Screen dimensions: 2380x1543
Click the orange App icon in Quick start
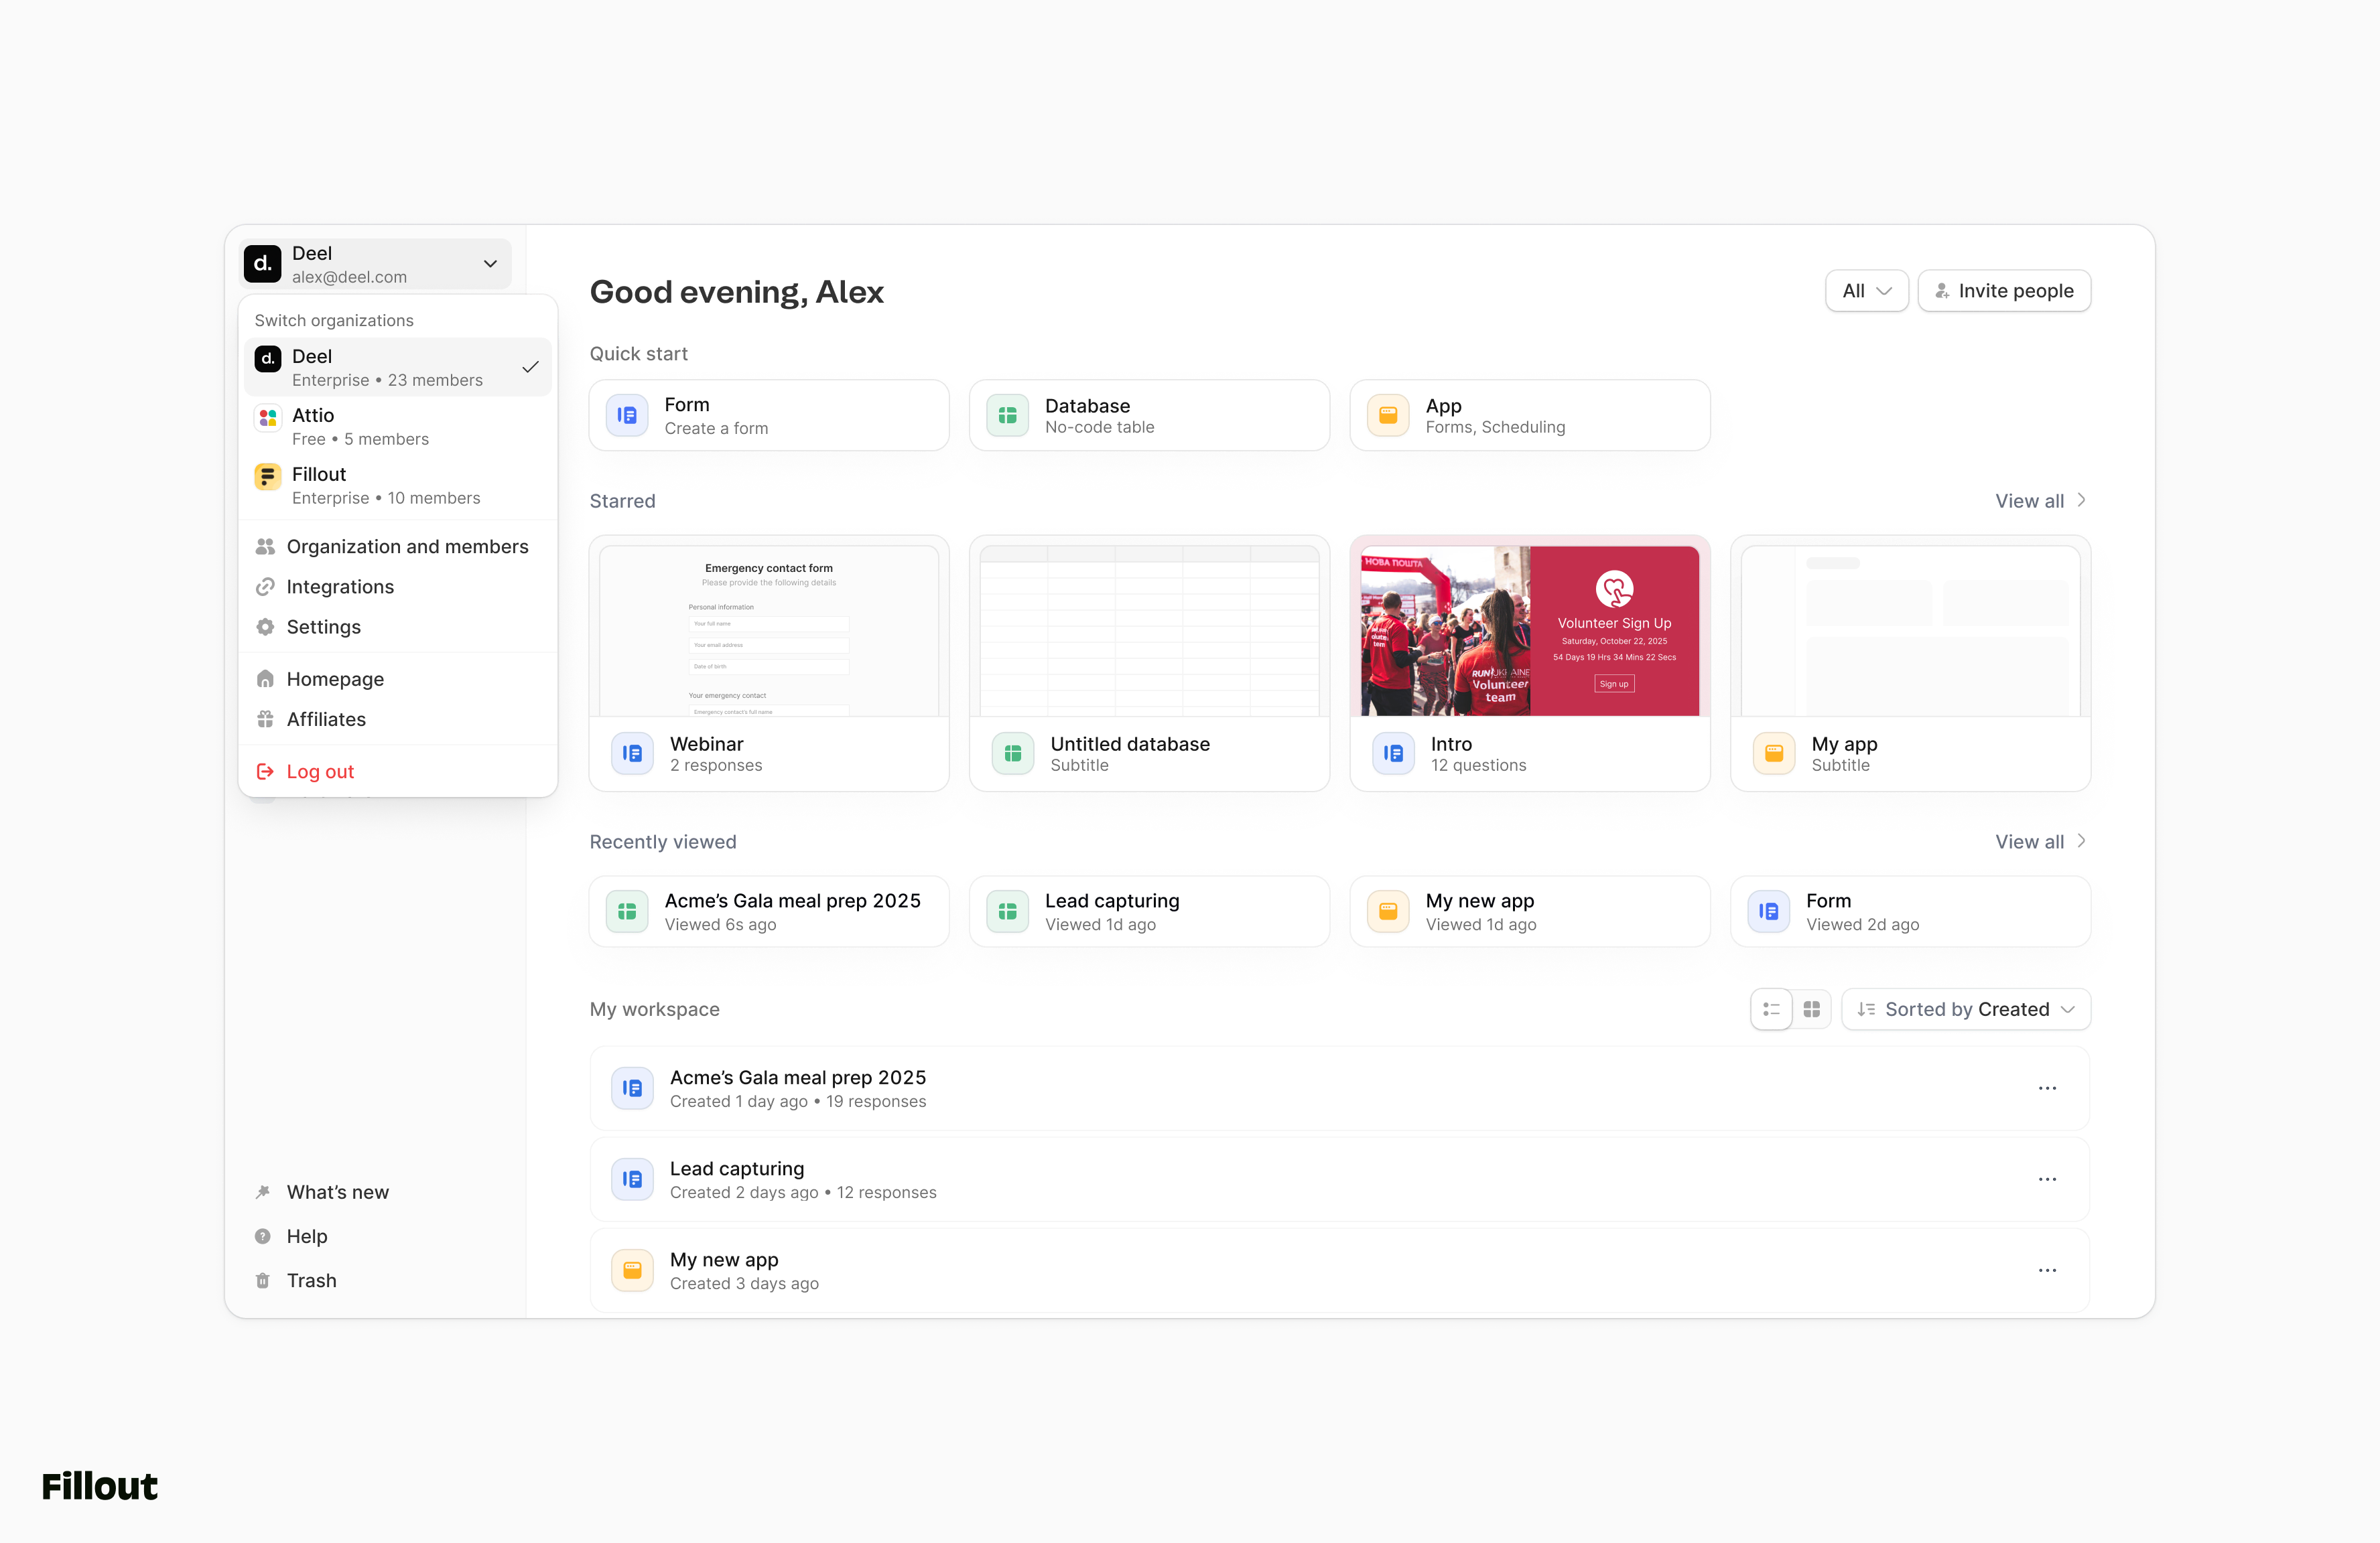pyautogui.click(x=1388, y=415)
